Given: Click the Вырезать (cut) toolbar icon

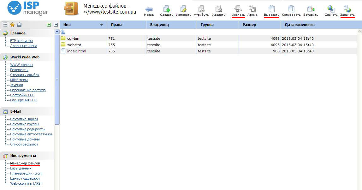Looking at the screenshot, I should tap(271, 9).
